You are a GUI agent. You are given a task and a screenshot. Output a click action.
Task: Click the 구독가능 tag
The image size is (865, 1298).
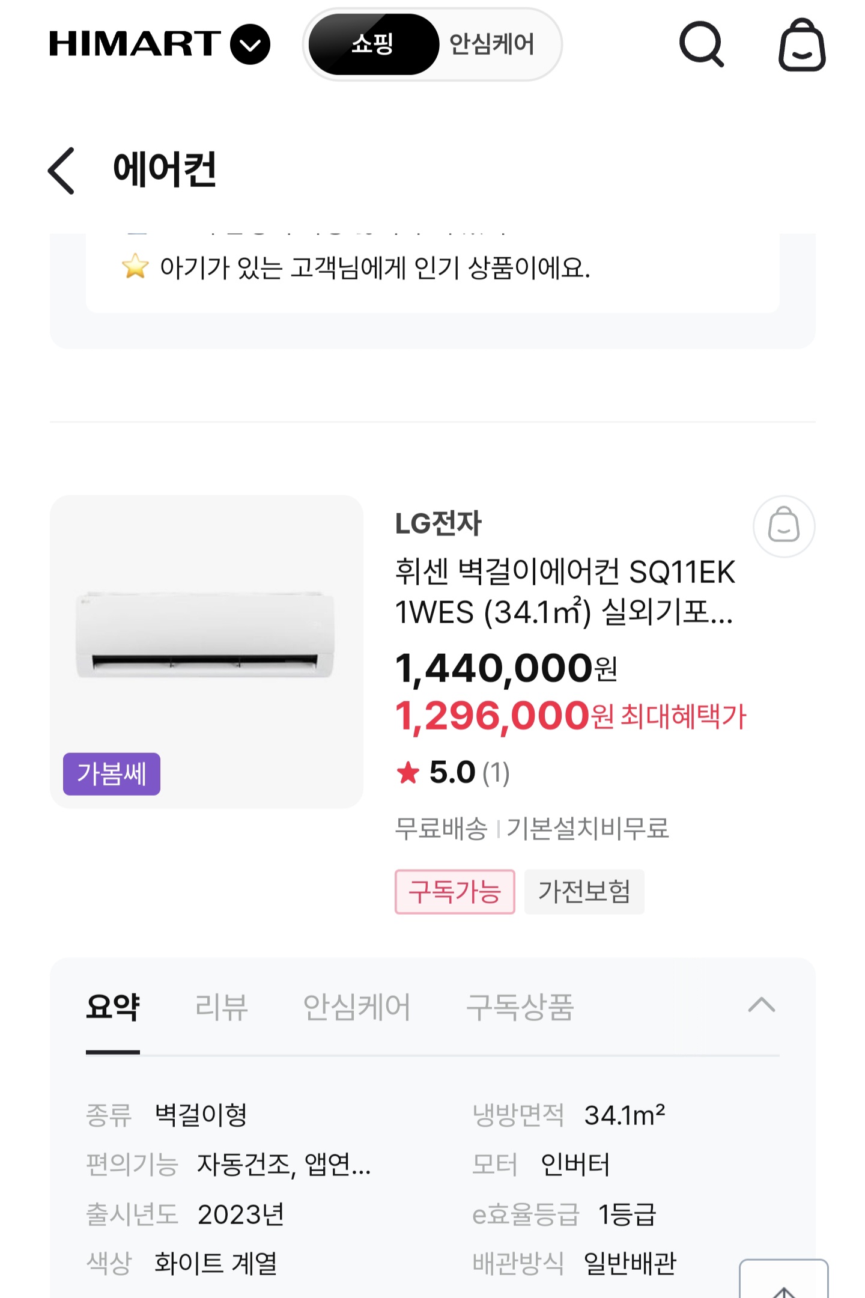[454, 891]
